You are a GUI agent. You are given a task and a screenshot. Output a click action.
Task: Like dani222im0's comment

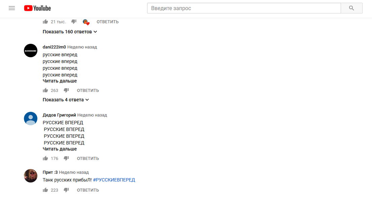(45, 90)
